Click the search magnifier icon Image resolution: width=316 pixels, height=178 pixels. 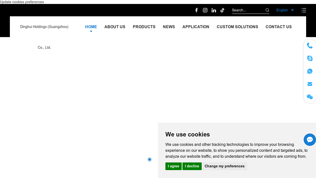click(267, 10)
